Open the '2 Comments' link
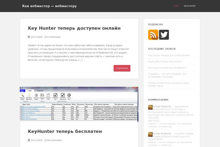This screenshot has width=220, height=147. (x=54, y=37)
